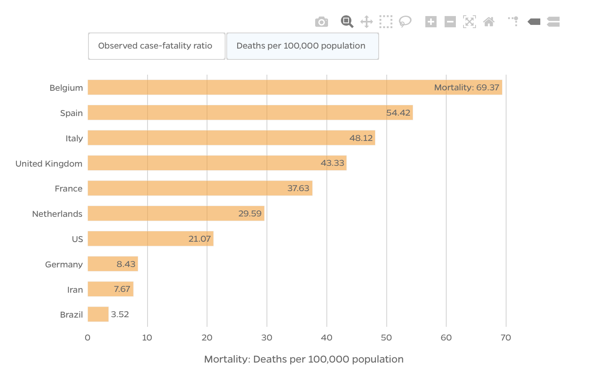This screenshot has height=375, width=603.
Task: Choose the Box Select tool
Action: 386,22
